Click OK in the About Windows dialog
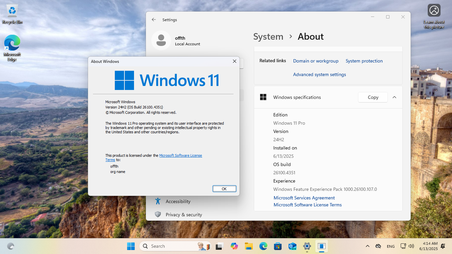The image size is (452, 254). [224, 189]
